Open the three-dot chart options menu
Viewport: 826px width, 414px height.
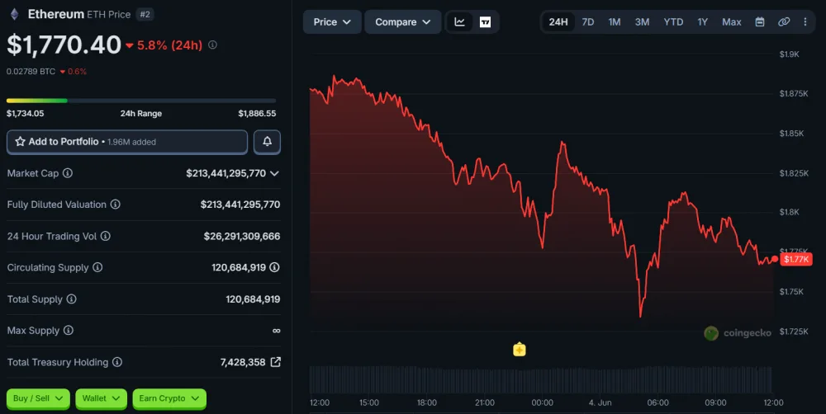tap(805, 22)
